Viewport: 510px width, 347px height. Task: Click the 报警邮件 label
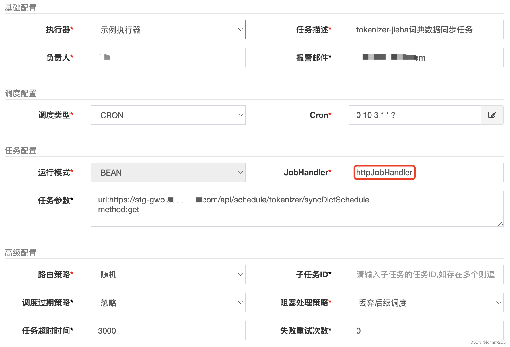click(314, 58)
